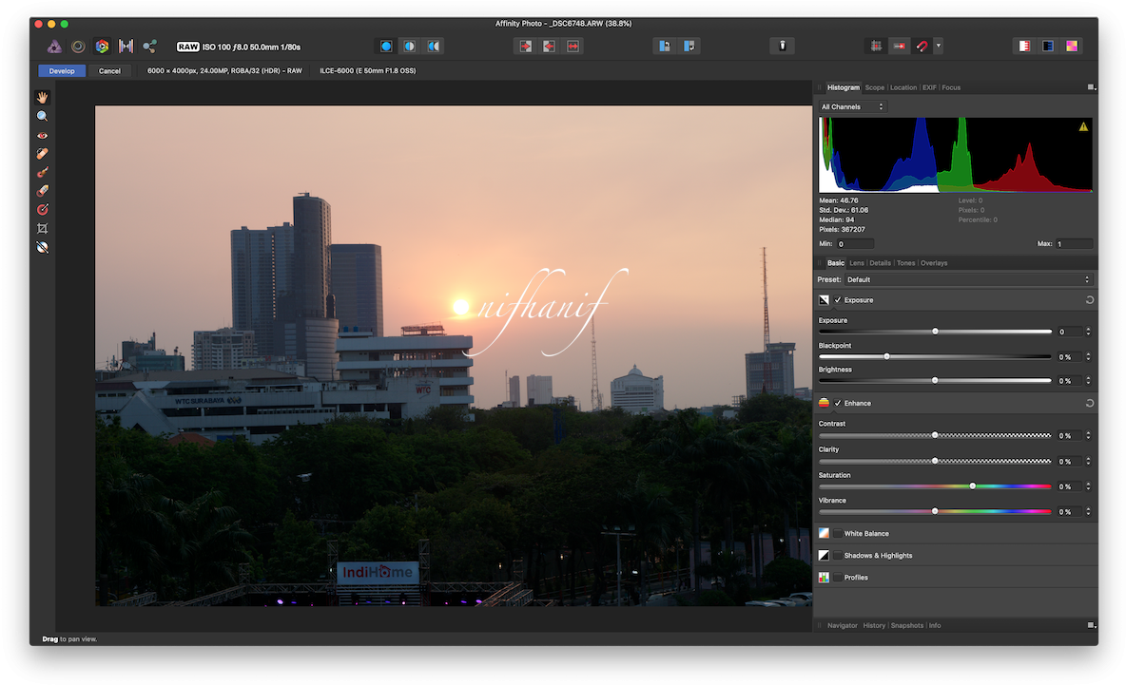Click the clipped highlights warning icon
1126x685 pixels.
pos(1083,124)
